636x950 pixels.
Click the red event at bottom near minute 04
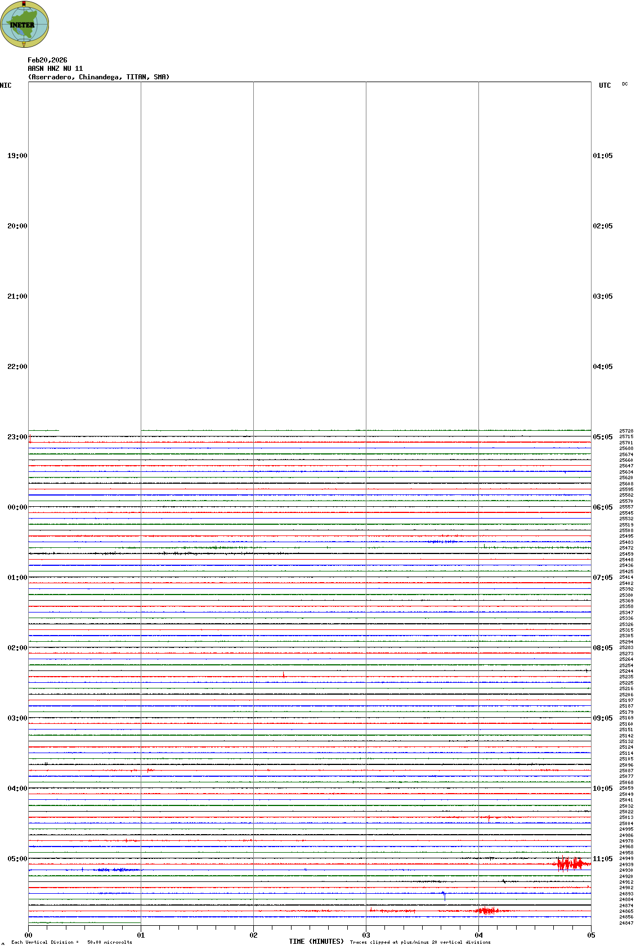(x=486, y=911)
